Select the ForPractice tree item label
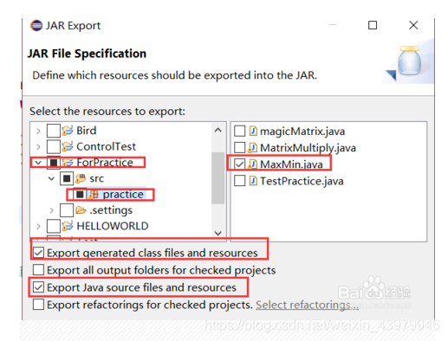 (x=105, y=163)
